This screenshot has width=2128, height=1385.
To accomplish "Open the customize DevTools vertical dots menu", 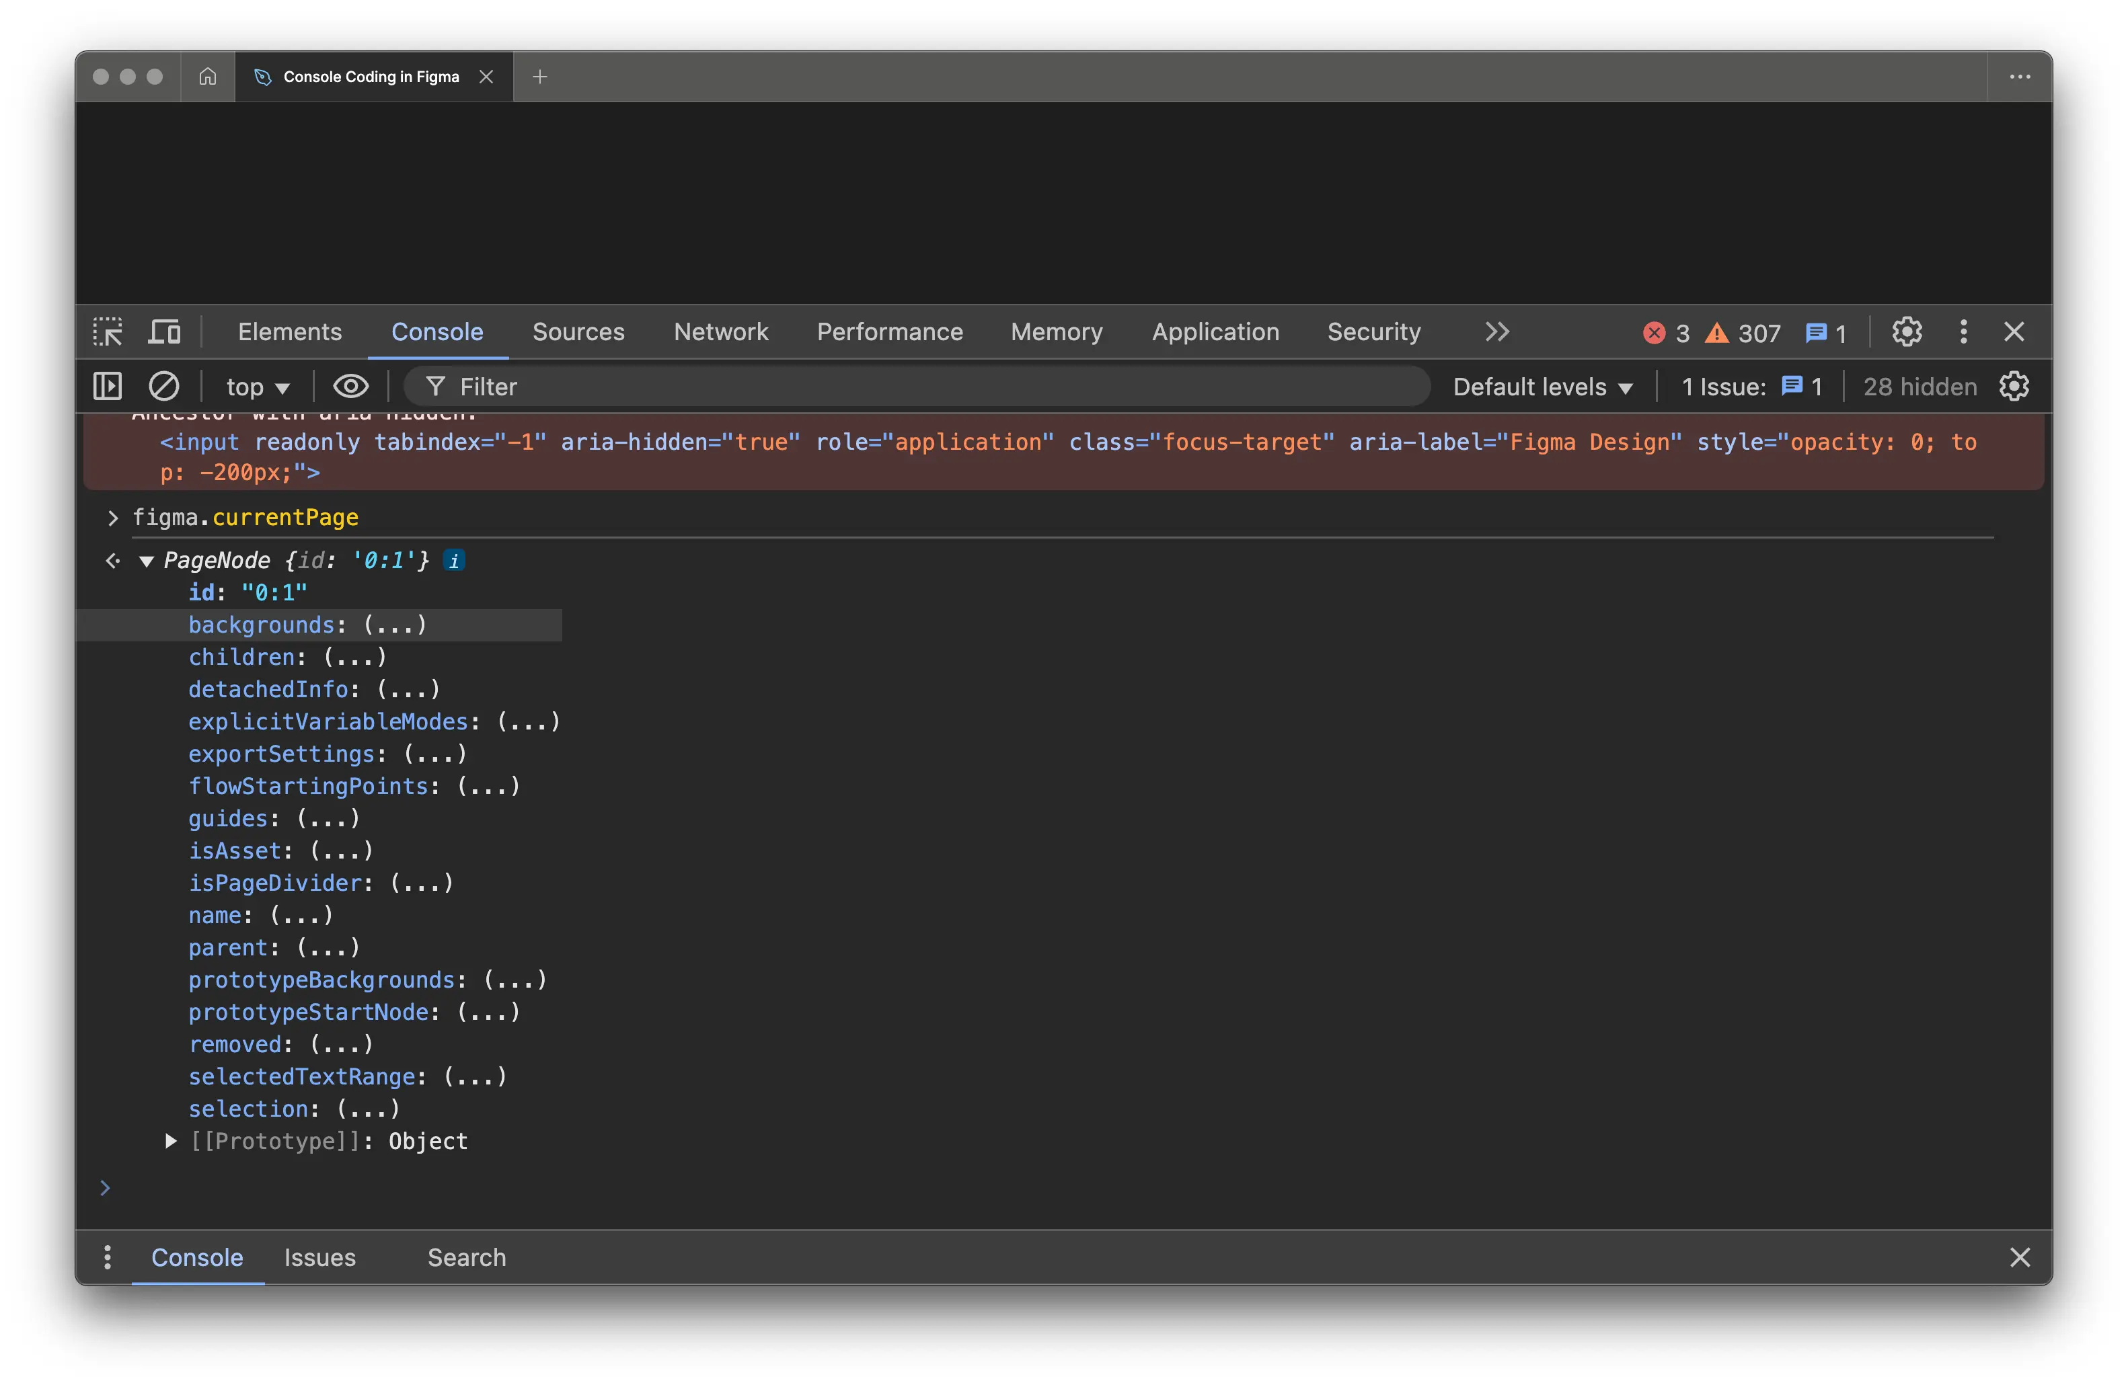I will click(1963, 331).
